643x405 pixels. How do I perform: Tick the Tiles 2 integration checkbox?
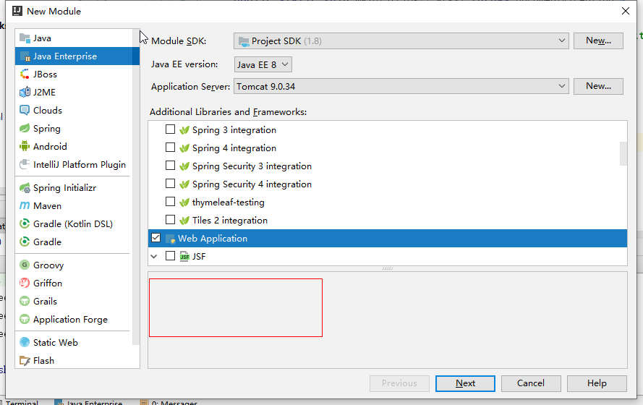click(170, 220)
